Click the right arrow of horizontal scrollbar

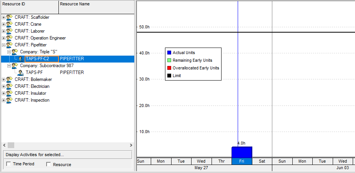point(131,145)
